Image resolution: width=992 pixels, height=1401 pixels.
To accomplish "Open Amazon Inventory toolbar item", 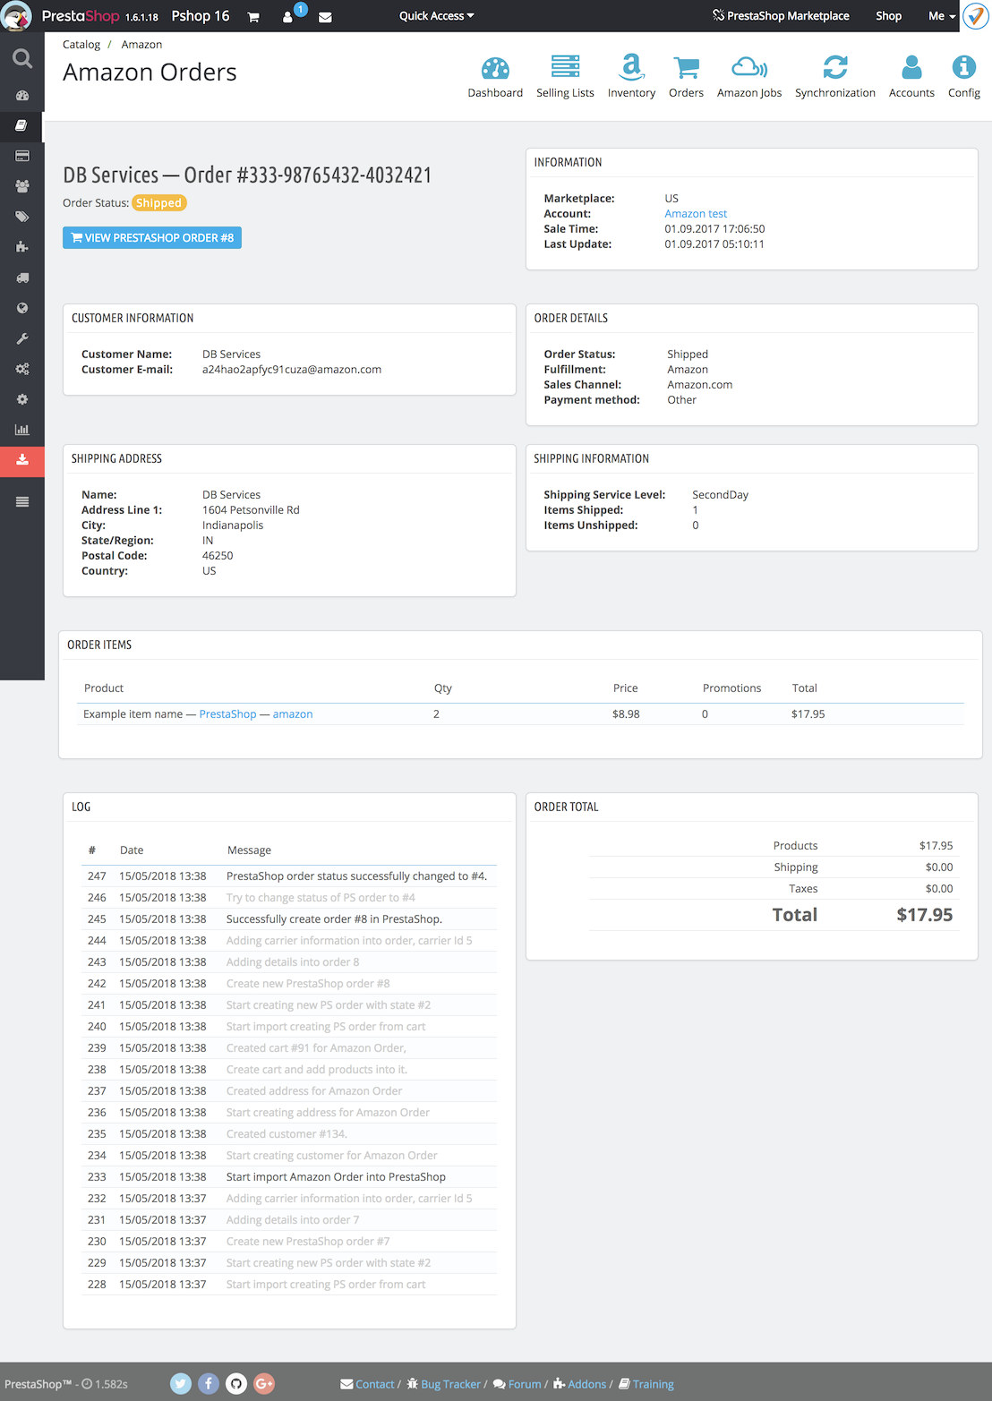I will click(631, 76).
